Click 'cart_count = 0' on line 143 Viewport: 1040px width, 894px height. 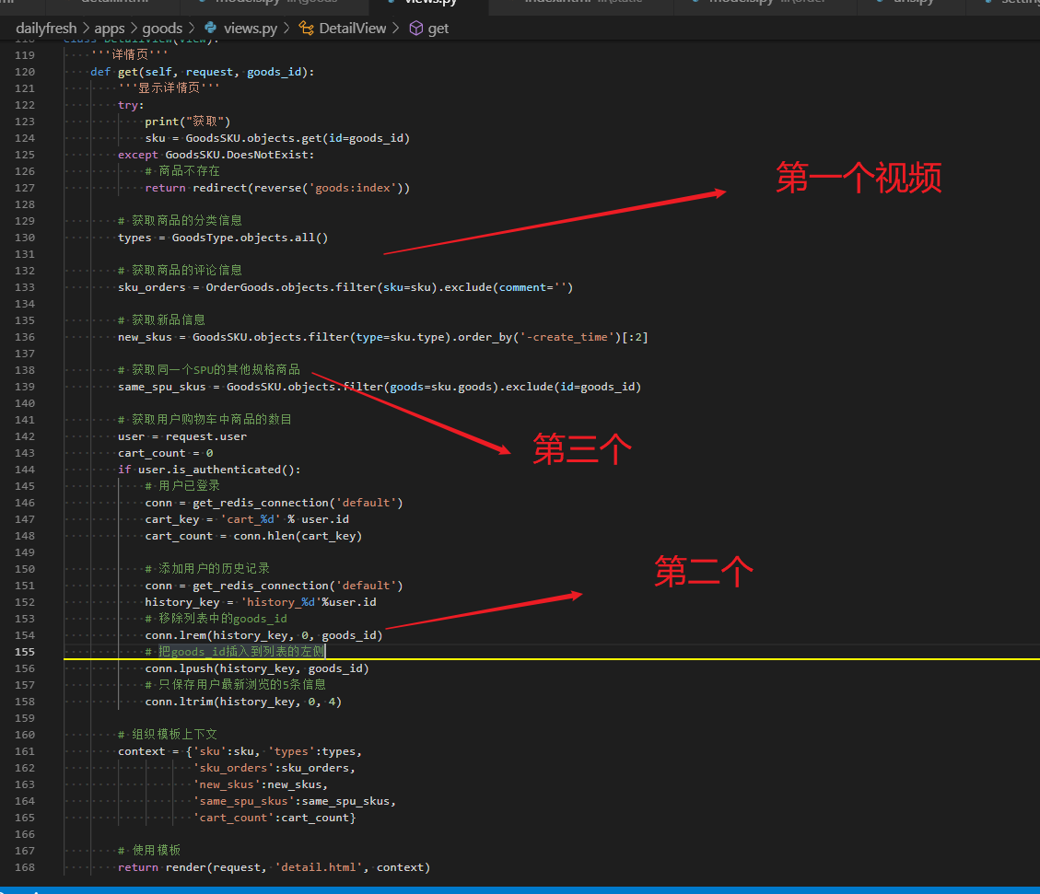pyautogui.click(x=166, y=453)
